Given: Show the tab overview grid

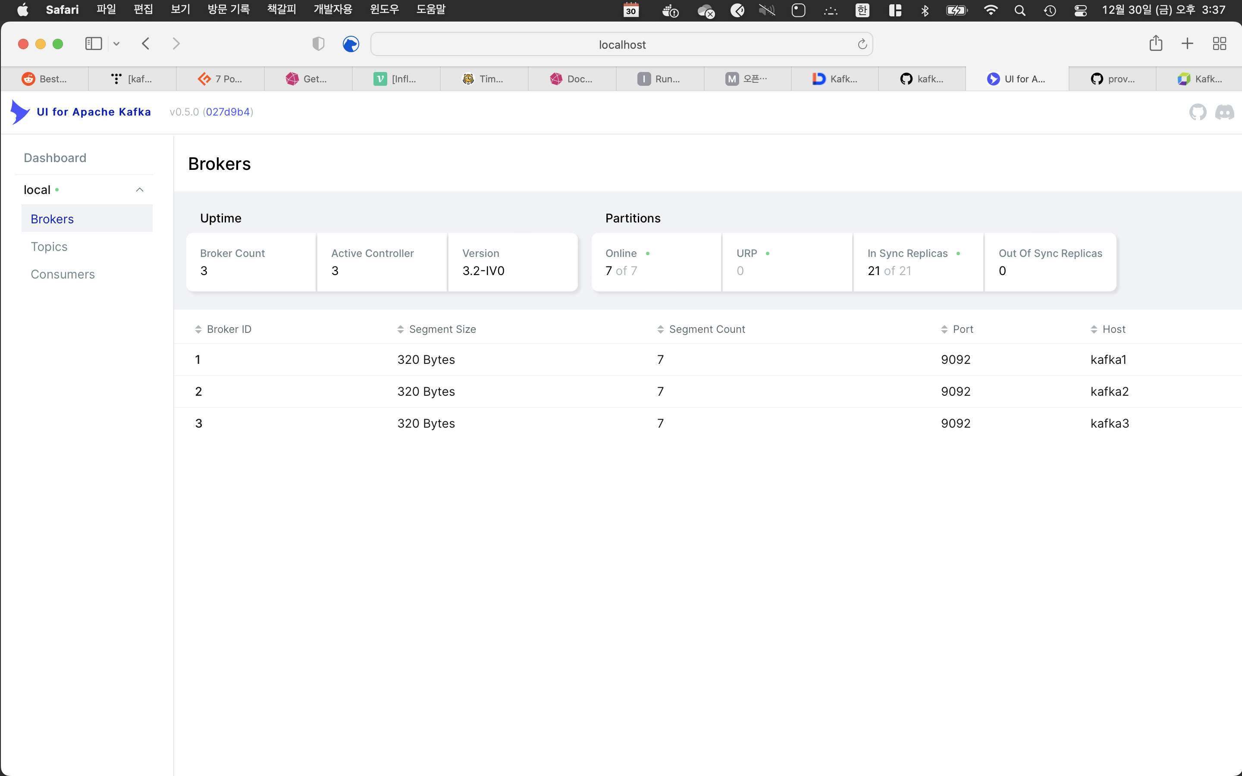Looking at the screenshot, I should 1220,44.
